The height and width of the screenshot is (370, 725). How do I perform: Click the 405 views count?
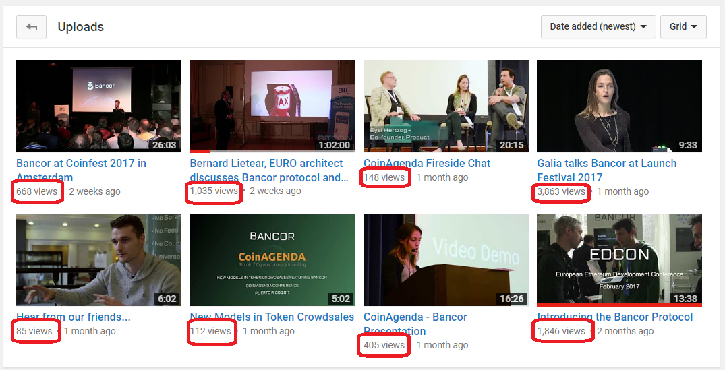(x=384, y=345)
